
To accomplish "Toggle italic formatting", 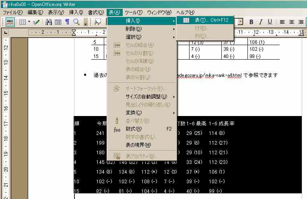I will (261, 22).
